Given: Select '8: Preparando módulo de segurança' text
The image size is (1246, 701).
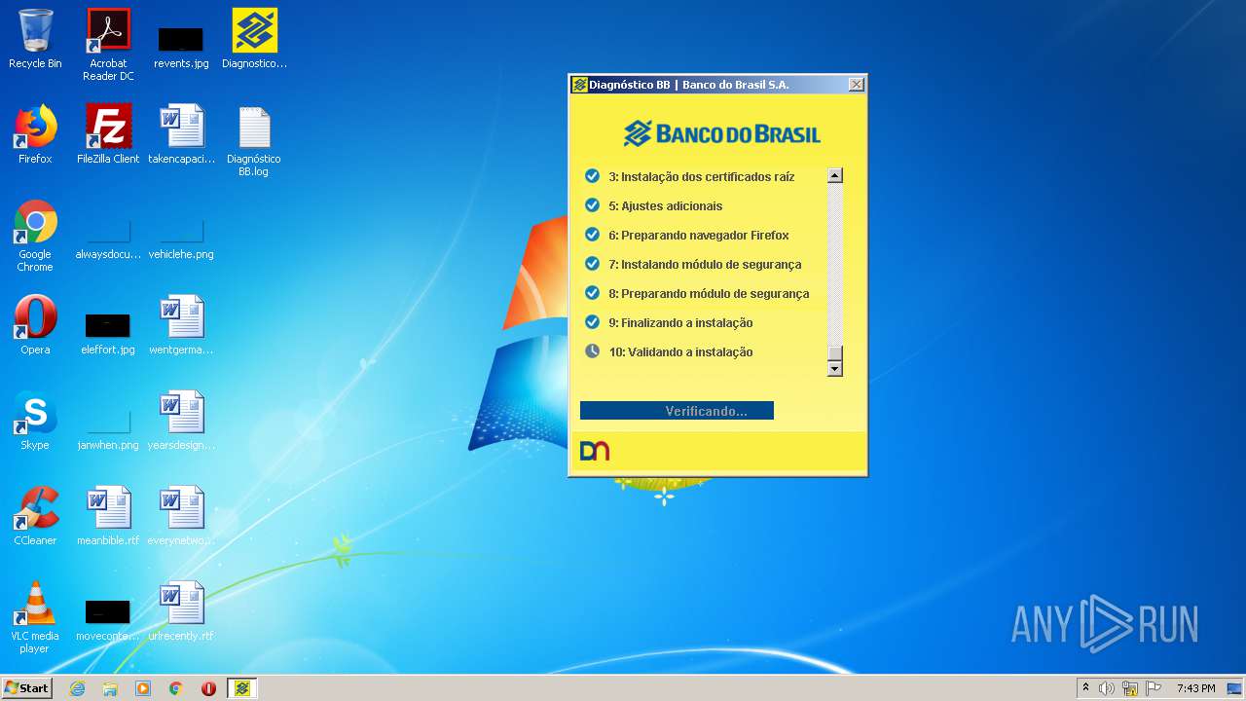Looking at the screenshot, I should (709, 294).
